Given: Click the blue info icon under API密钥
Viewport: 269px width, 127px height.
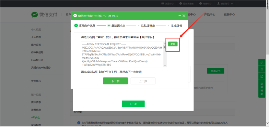Looking at the screenshot, I should point(79,123).
